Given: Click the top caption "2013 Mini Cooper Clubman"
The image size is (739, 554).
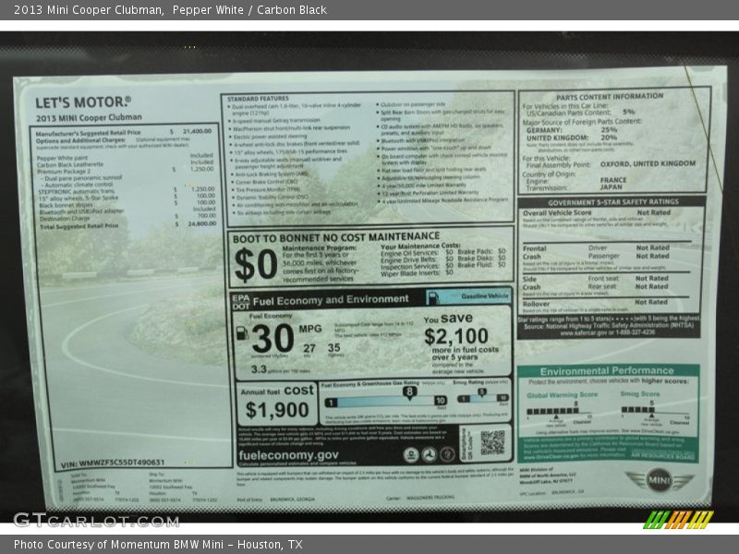Looking at the screenshot, I should click(88, 10).
